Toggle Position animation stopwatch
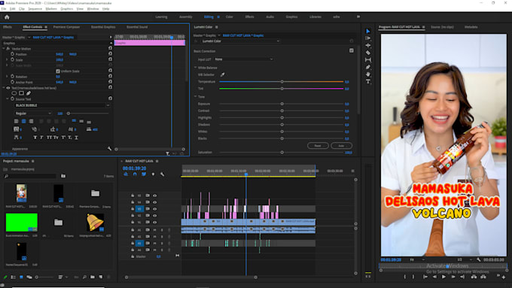Screen dimensions: 512x288 12,54
